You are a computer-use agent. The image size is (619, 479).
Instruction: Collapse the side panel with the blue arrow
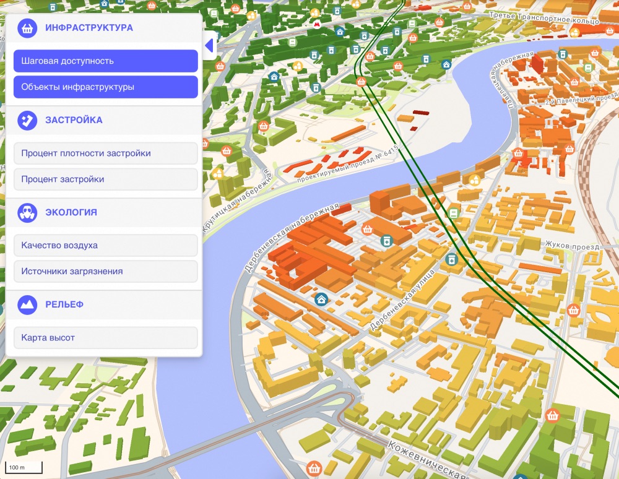coord(210,45)
